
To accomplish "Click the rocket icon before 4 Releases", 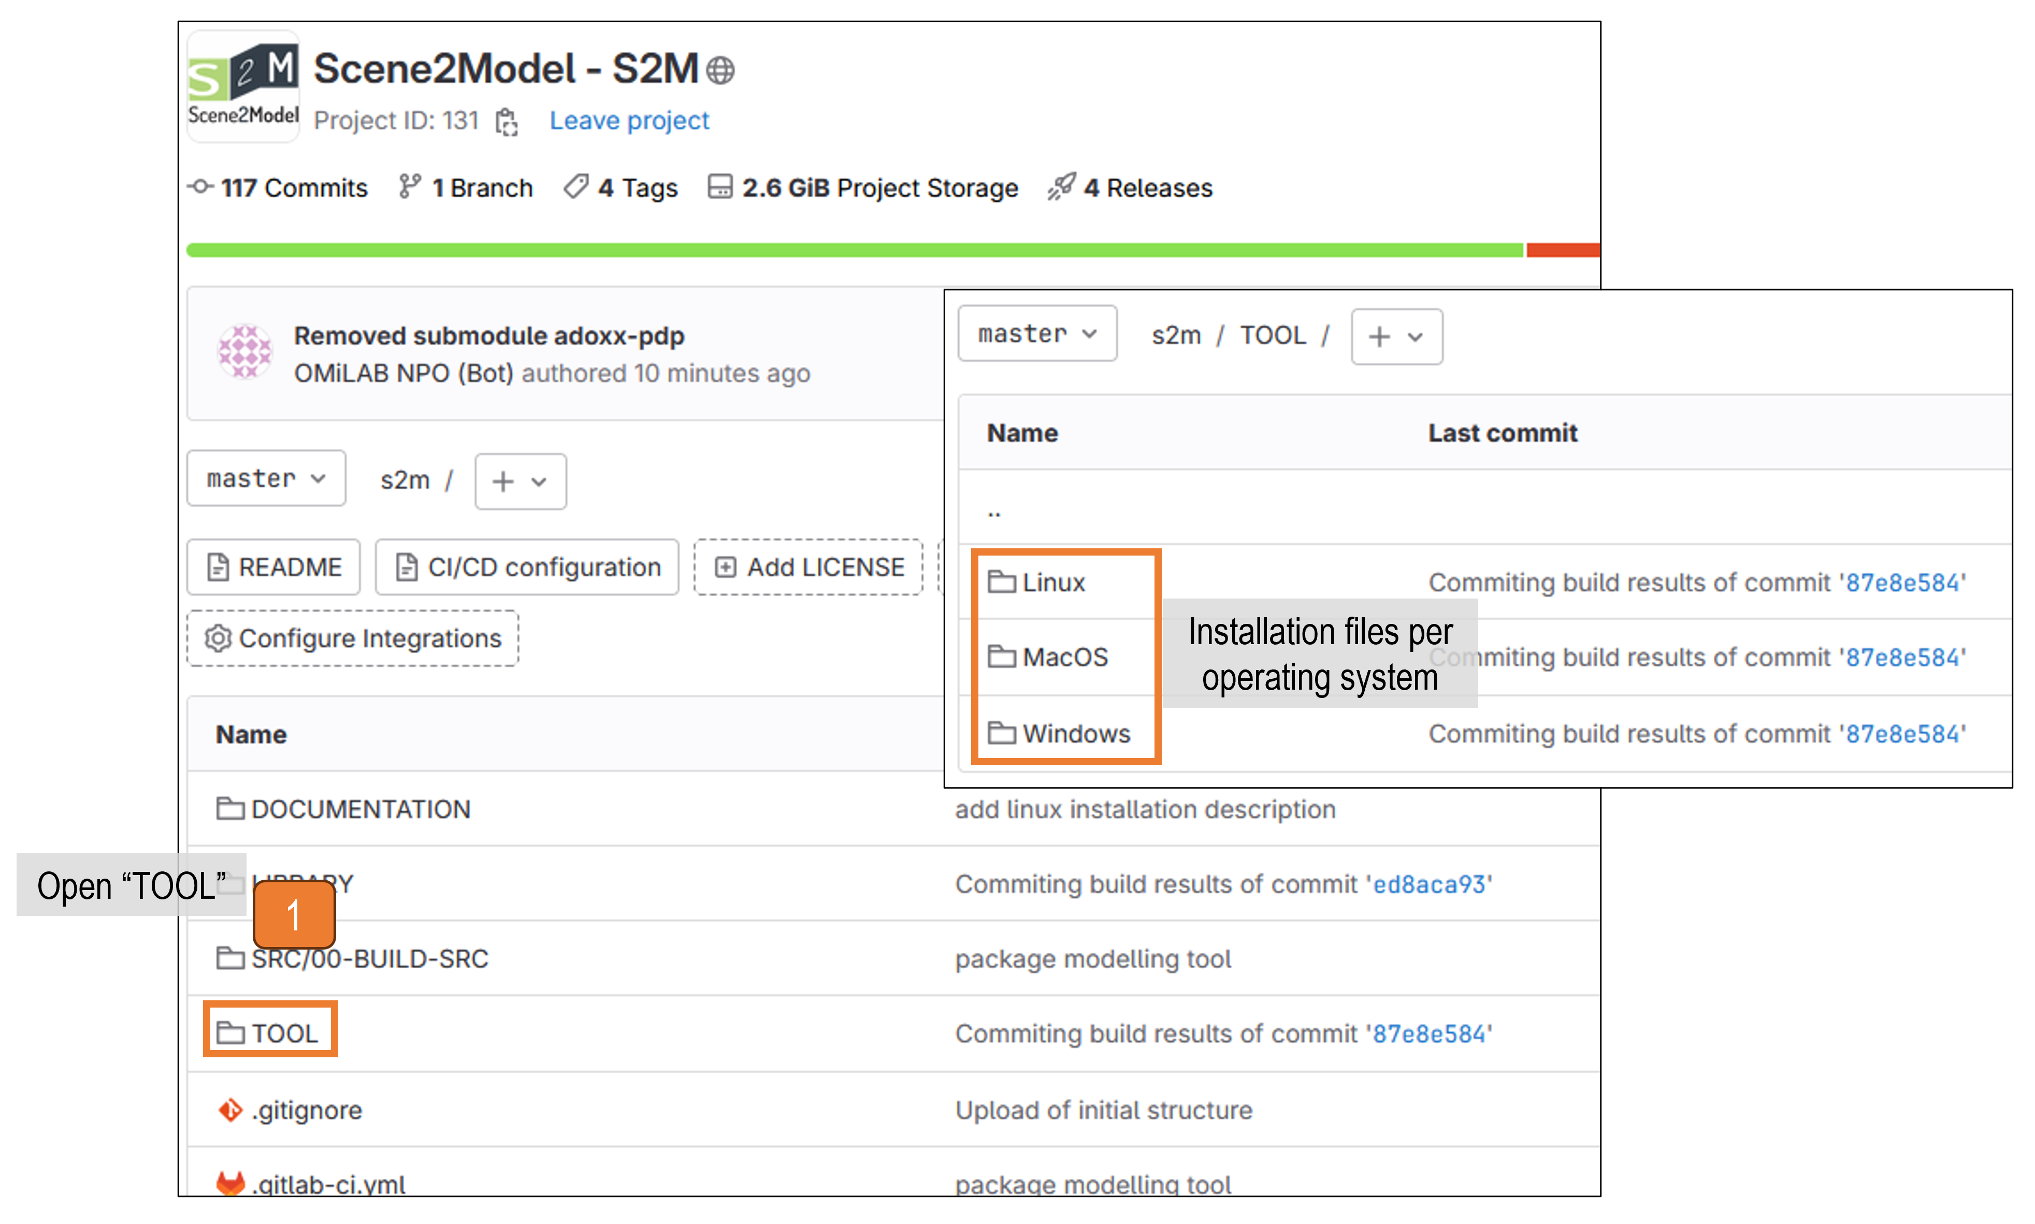I will 1062,187.
